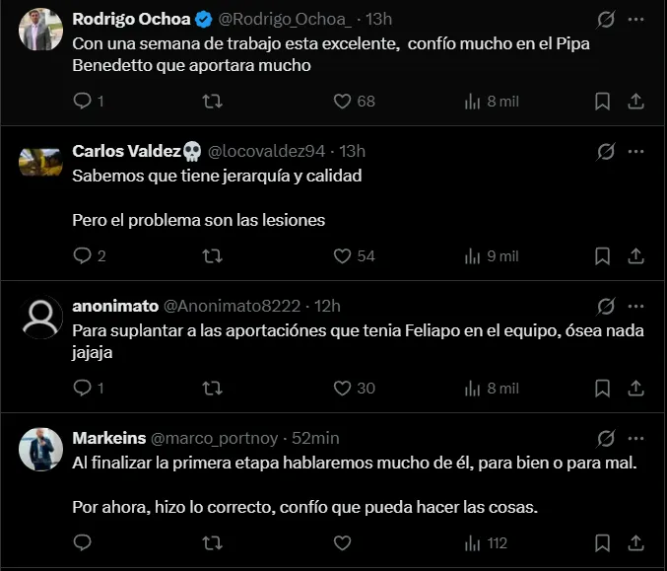
Task: Like Rodrigo Ochoa's tweet with 68 likes
Action: pyautogui.click(x=342, y=101)
